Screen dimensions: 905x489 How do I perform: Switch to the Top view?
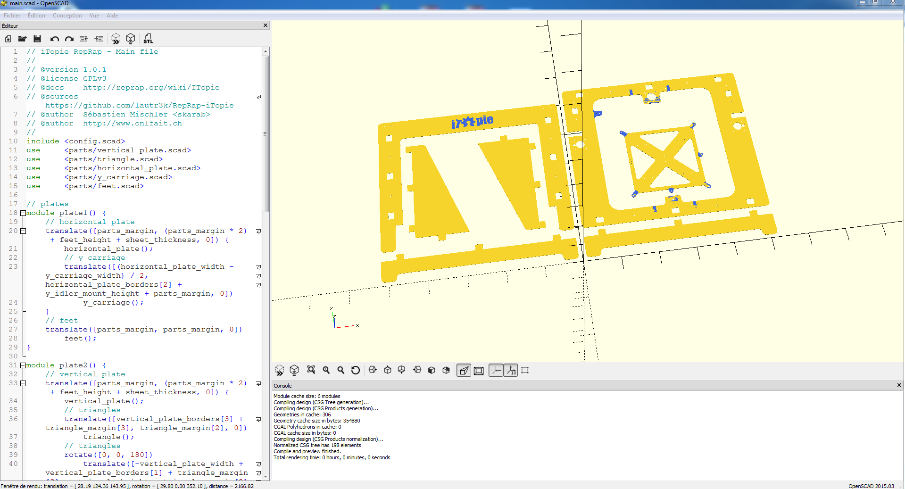tap(387, 370)
